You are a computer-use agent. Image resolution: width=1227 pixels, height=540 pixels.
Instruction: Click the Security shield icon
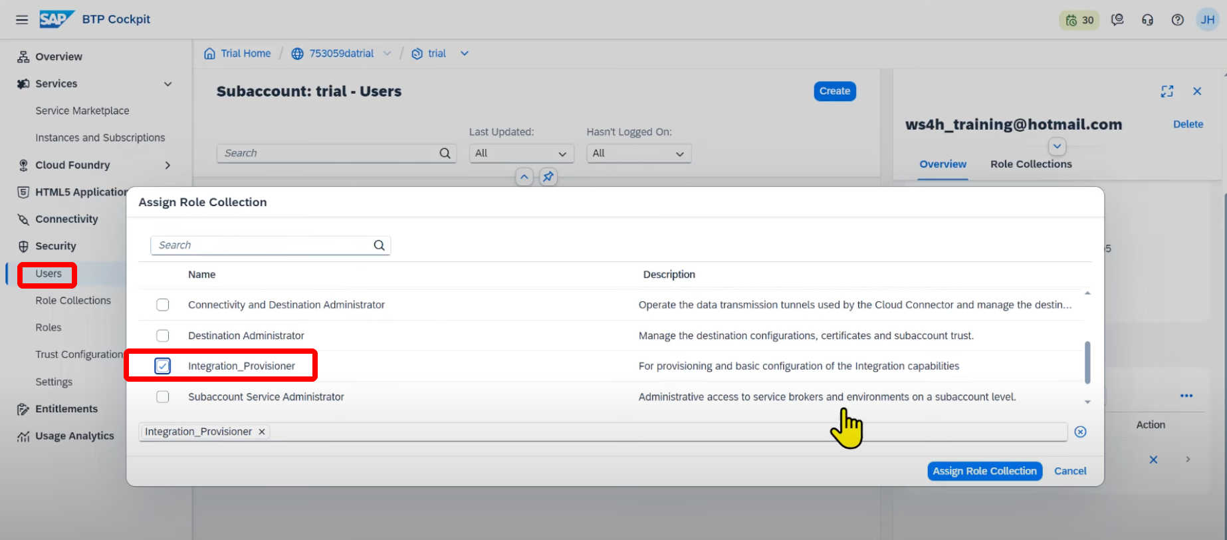coord(23,246)
